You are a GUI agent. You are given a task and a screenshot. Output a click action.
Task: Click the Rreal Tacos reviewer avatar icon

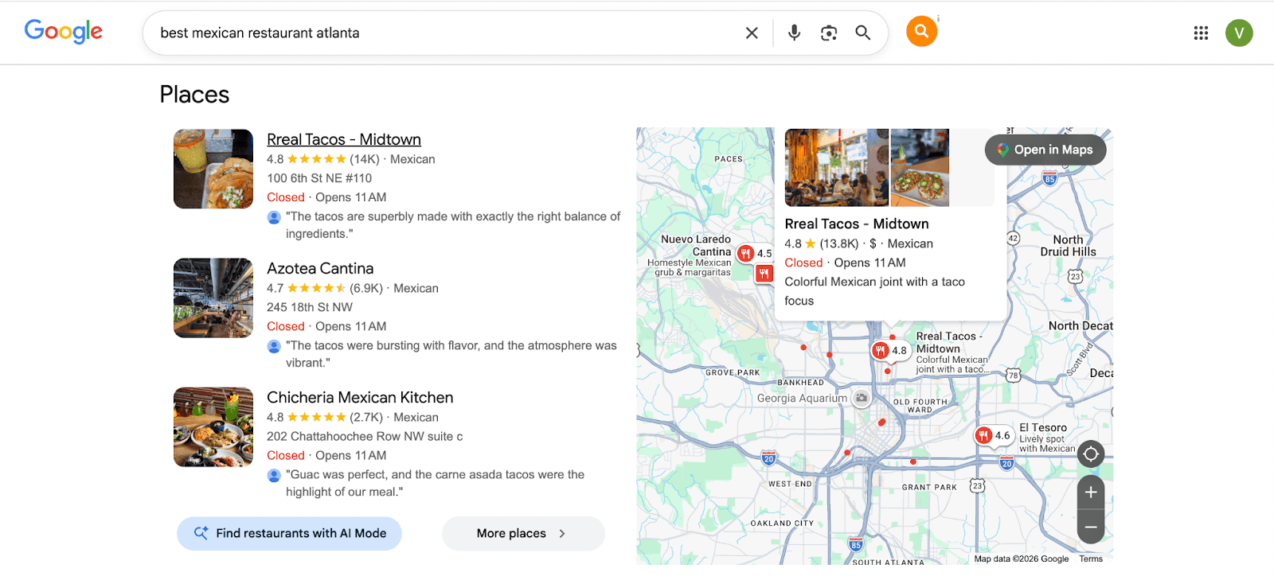[x=274, y=217]
